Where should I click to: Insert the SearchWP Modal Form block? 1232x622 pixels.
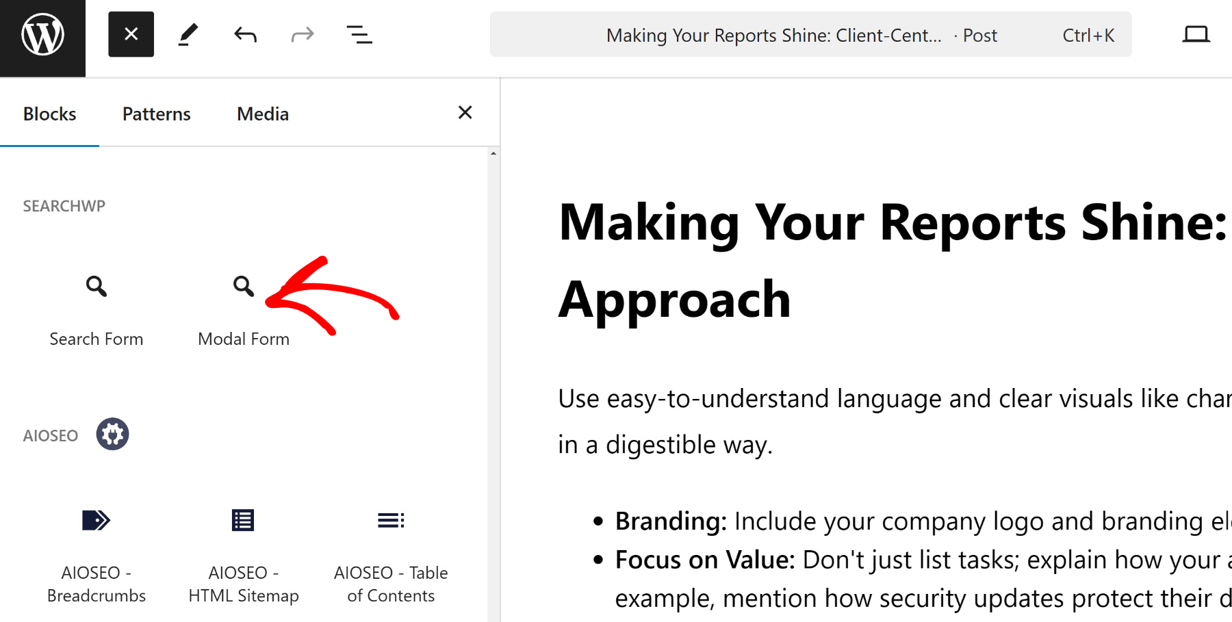click(243, 308)
